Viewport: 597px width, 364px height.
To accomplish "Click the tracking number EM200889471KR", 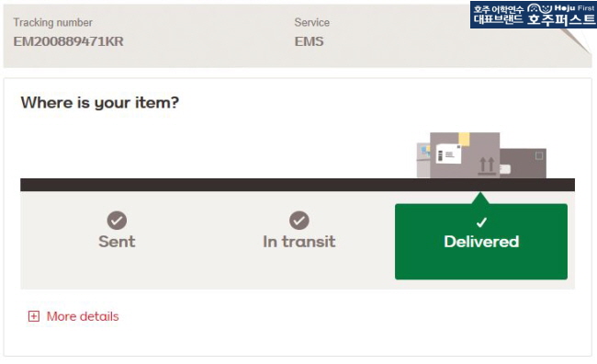I will 69,41.
